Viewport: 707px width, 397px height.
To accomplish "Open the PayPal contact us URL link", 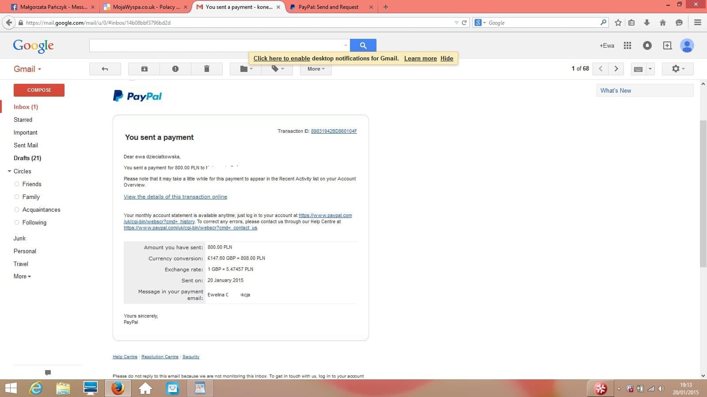I will [x=190, y=228].
